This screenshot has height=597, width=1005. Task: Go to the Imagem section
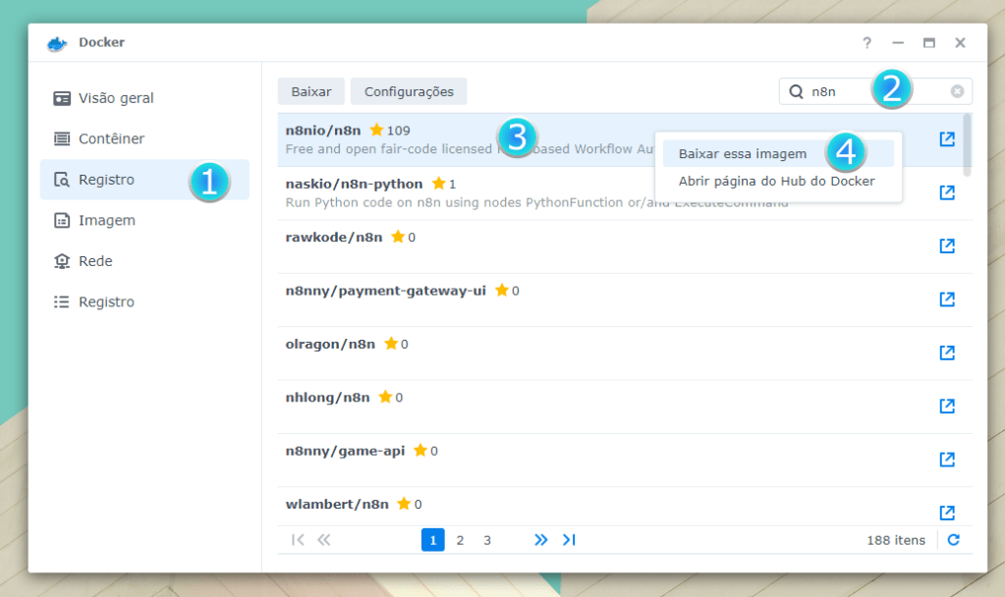pyautogui.click(x=106, y=221)
